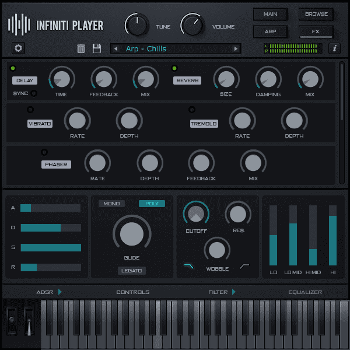Click the Sustain slider bar

(x=51, y=247)
